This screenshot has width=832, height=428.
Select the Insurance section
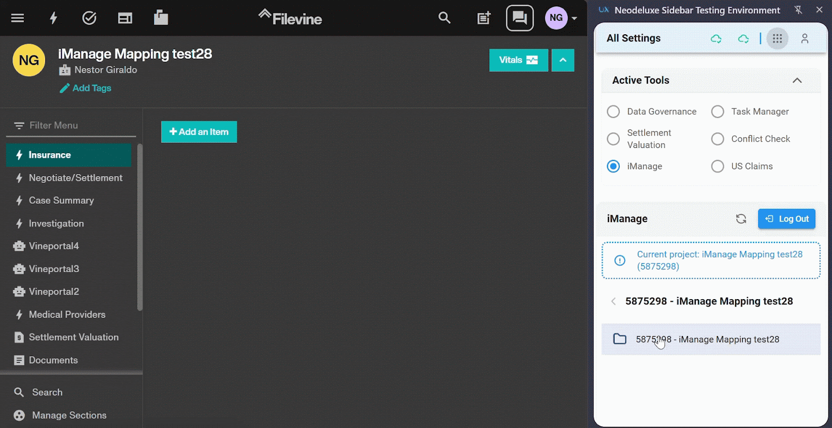click(x=69, y=155)
